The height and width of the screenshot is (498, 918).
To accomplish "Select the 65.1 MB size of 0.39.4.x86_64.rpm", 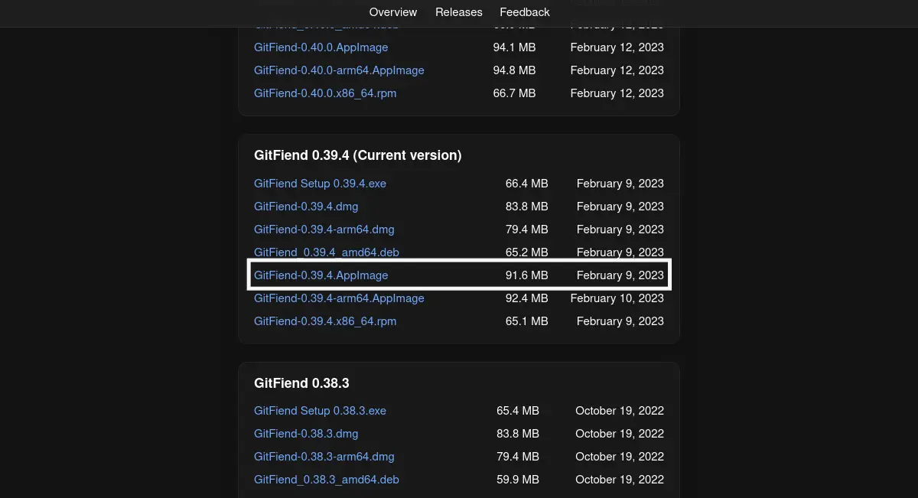I will 527,321.
